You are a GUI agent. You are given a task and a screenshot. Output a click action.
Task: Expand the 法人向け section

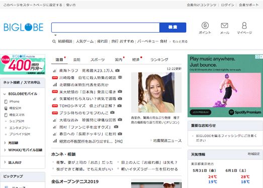pos(5,162)
